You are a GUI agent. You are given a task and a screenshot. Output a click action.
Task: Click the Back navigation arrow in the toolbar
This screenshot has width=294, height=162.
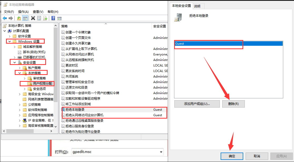click(x=4, y=18)
